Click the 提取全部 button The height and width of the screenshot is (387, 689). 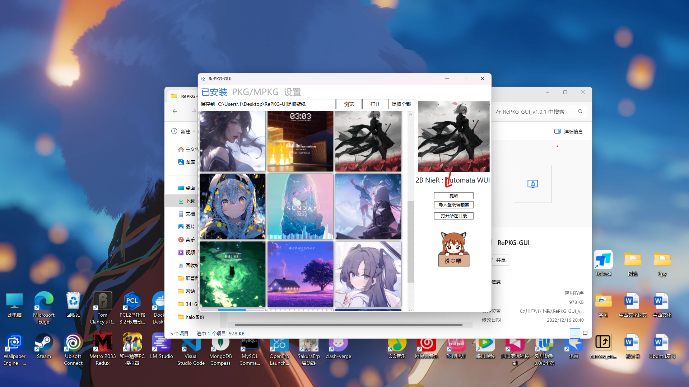coord(401,104)
